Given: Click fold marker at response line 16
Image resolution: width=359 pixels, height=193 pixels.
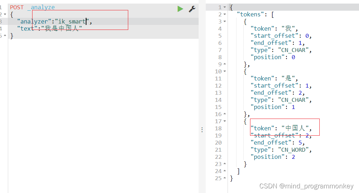Looking at the screenshot, I should click(x=225, y=114).
